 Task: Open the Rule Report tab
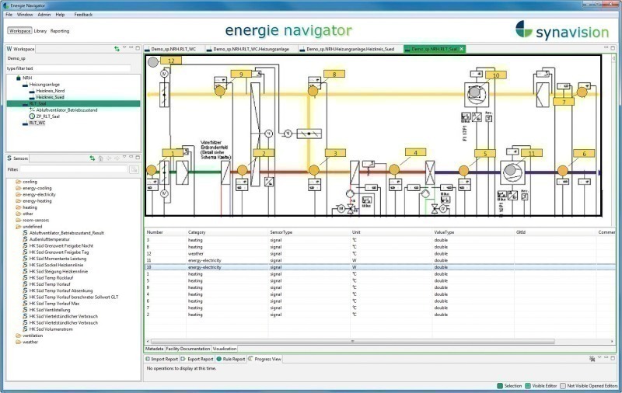[231, 359]
